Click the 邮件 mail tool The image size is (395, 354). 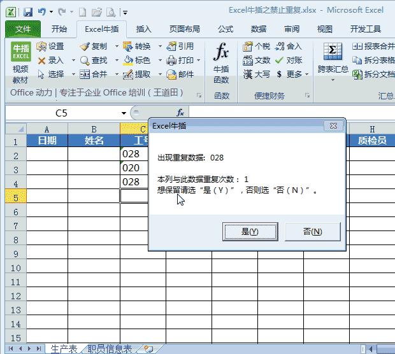click(x=180, y=74)
